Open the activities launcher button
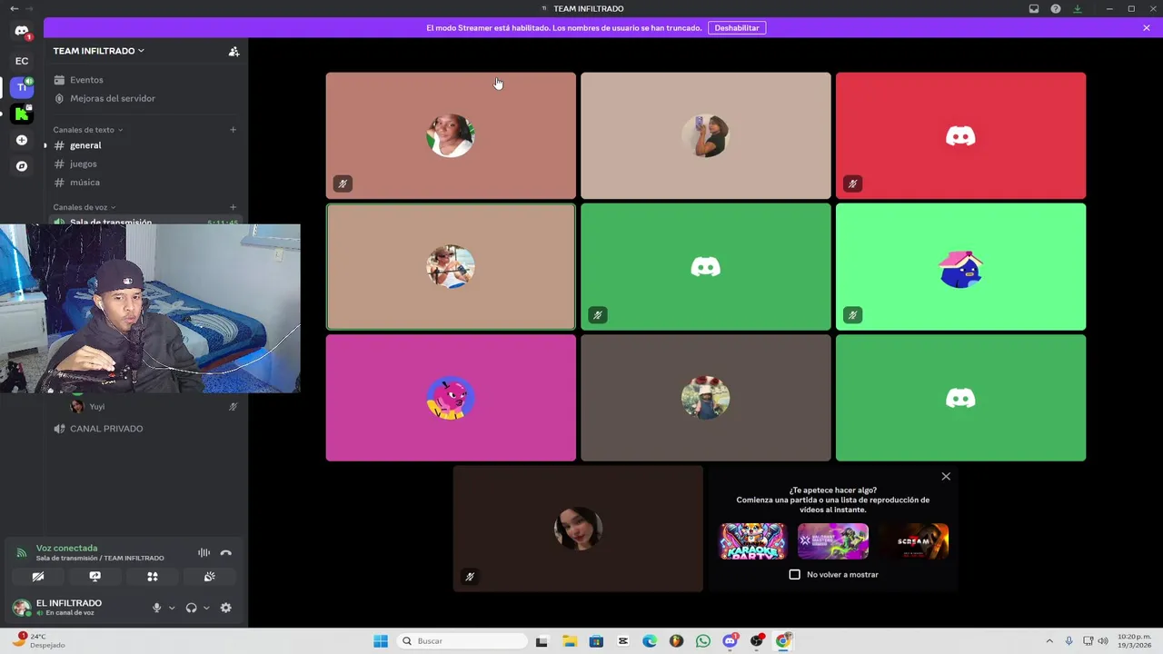 point(153,577)
